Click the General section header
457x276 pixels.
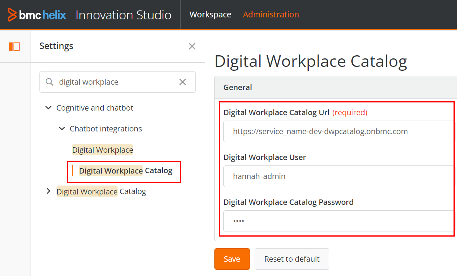336,87
